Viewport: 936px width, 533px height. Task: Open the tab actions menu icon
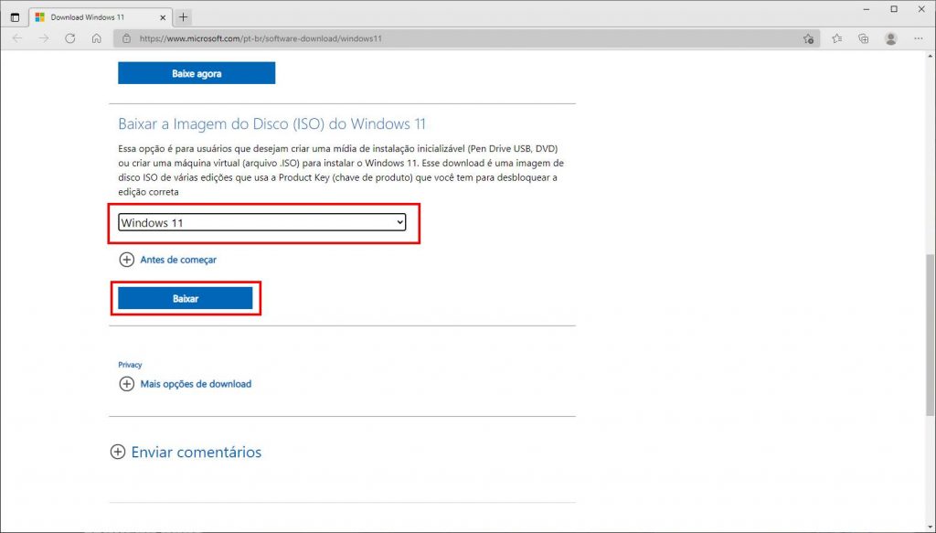pyautogui.click(x=15, y=16)
